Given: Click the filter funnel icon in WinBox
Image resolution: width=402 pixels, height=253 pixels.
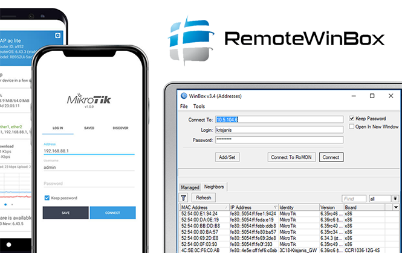Looking at the screenshot, I should 184,198.
